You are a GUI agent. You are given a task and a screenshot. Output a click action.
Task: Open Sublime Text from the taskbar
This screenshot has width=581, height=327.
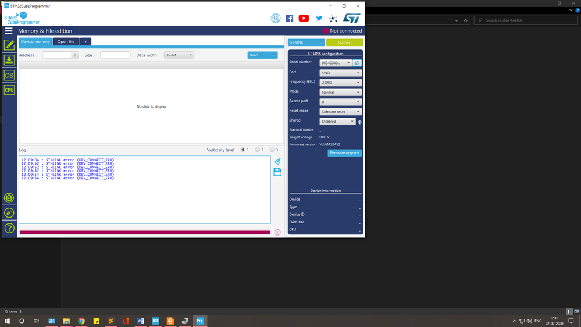click(x=111, y=321)
